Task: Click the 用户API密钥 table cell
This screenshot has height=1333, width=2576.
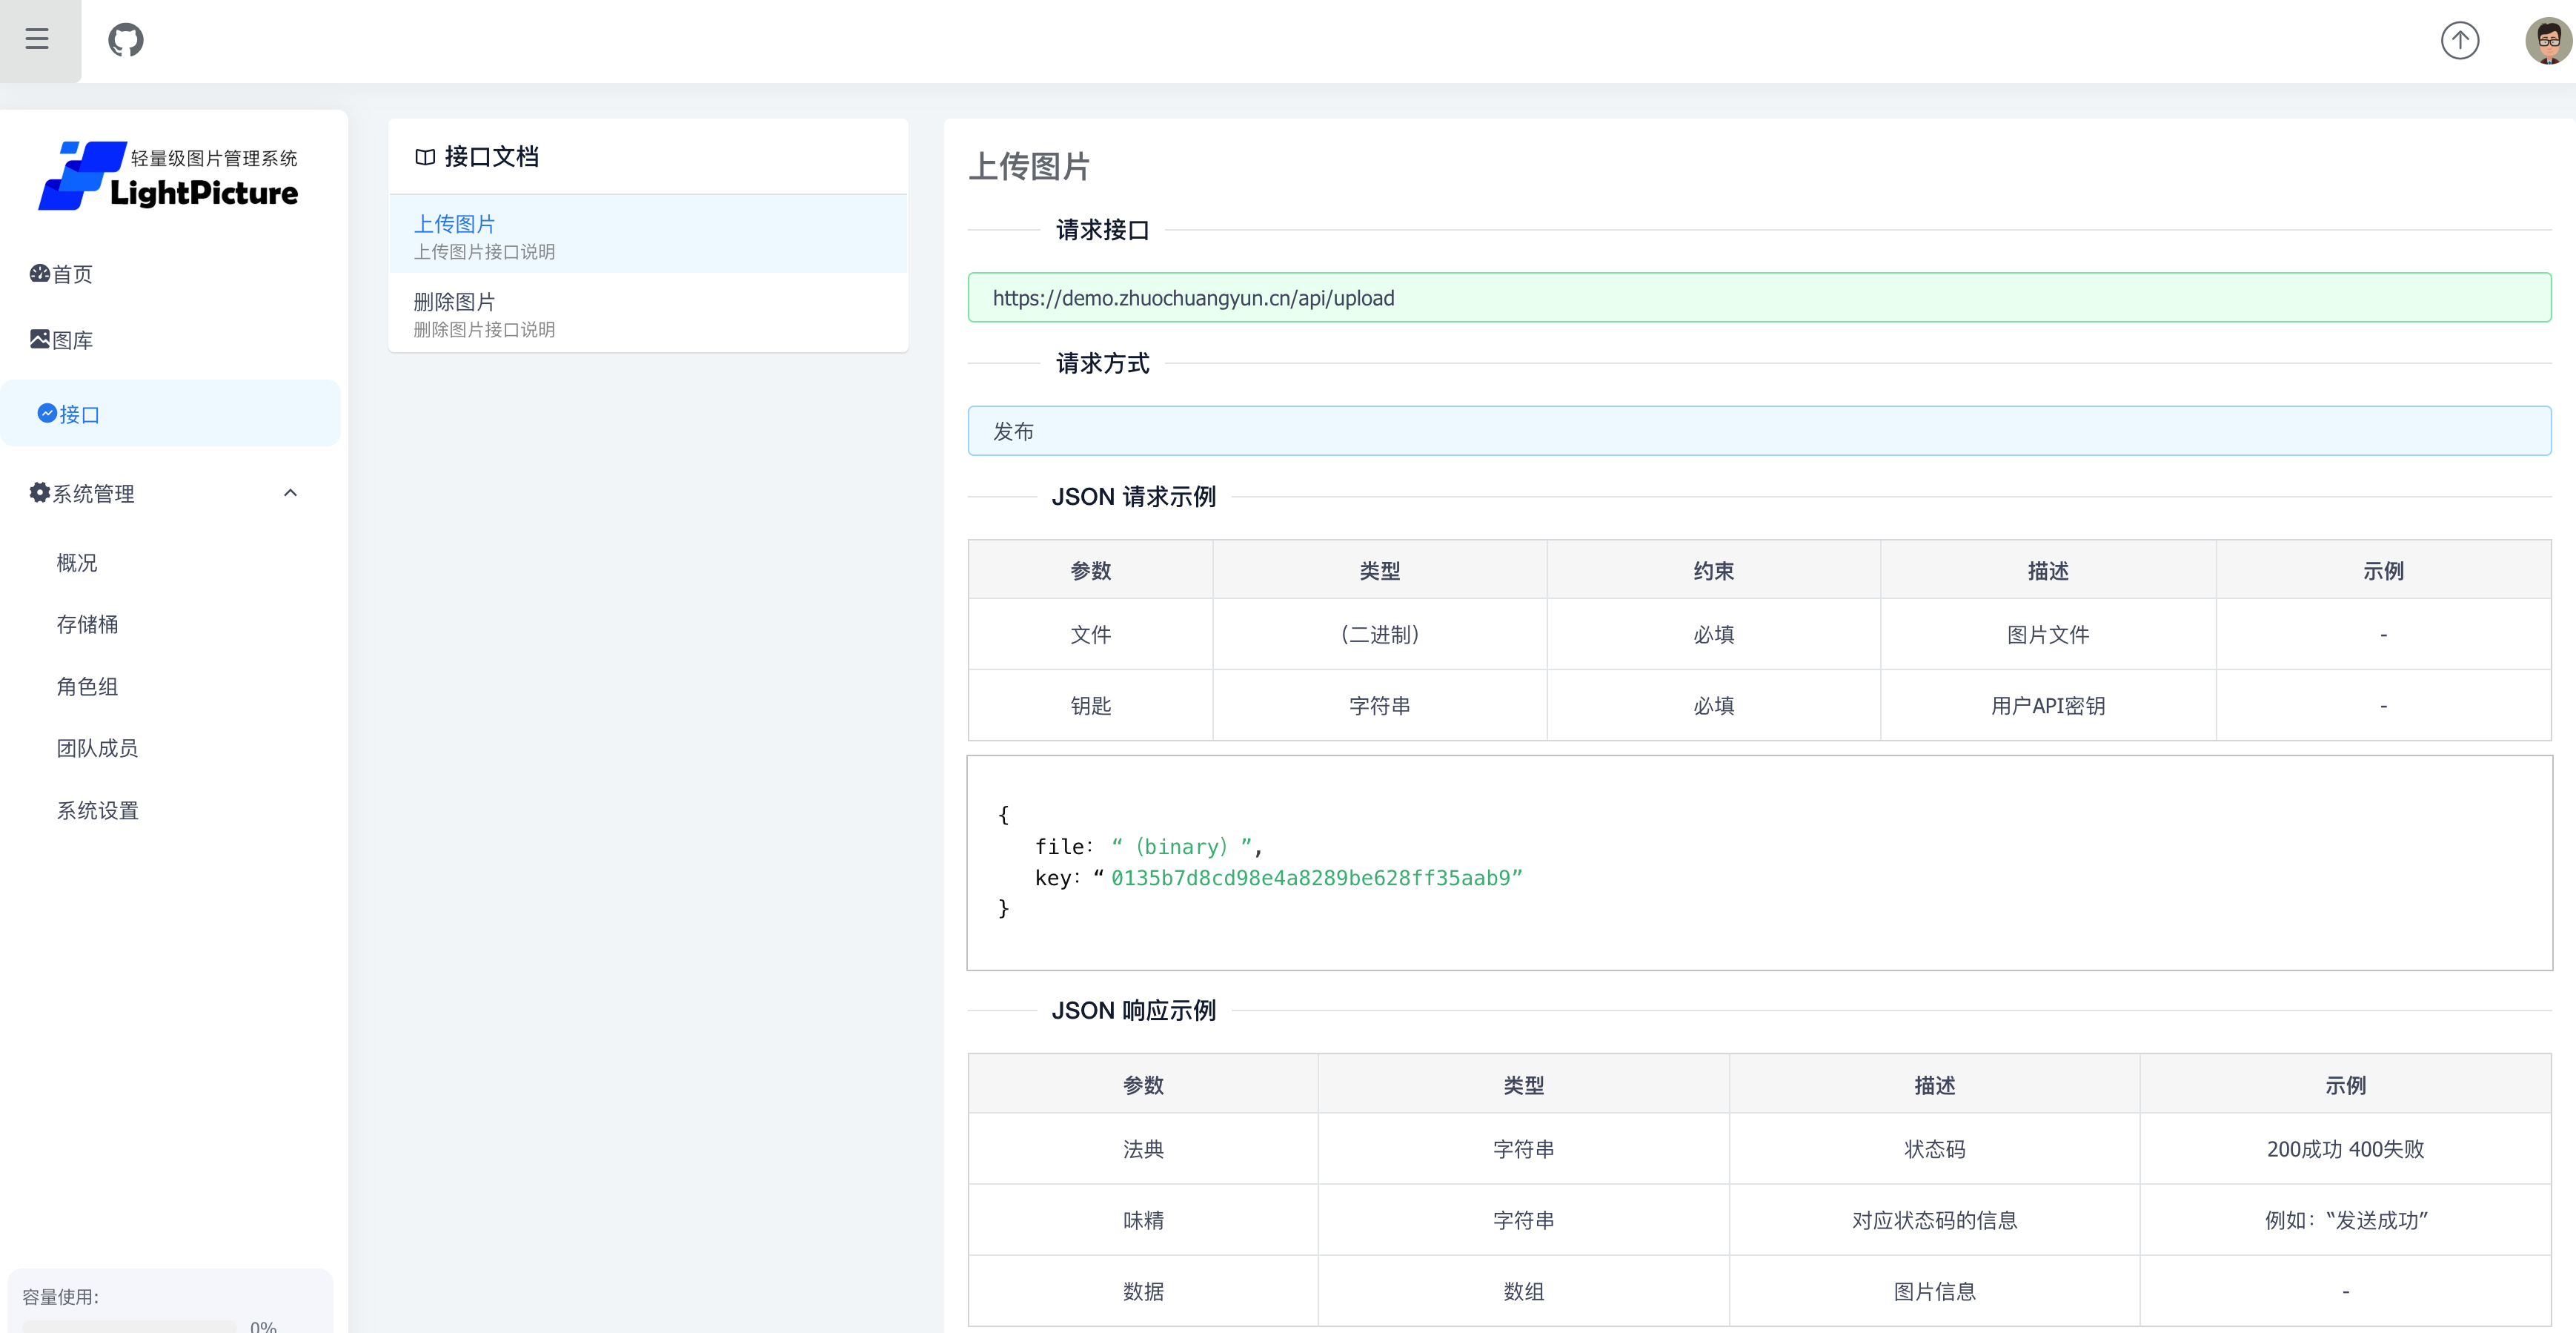Action: [x=2047, y=706]
